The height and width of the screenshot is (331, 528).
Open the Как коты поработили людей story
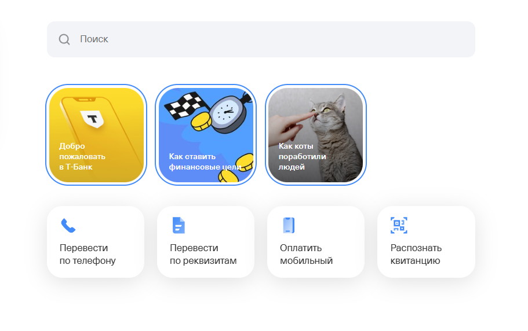coord(316,135)
